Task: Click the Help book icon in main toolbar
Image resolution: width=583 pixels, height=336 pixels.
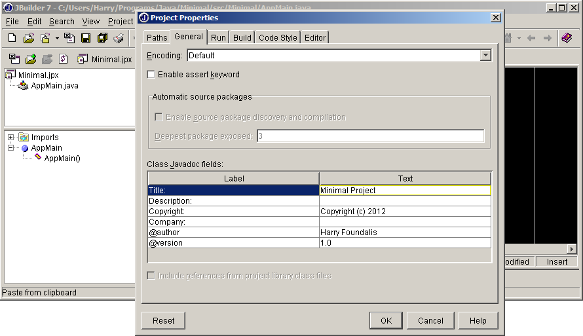Action: coord(567,37)
